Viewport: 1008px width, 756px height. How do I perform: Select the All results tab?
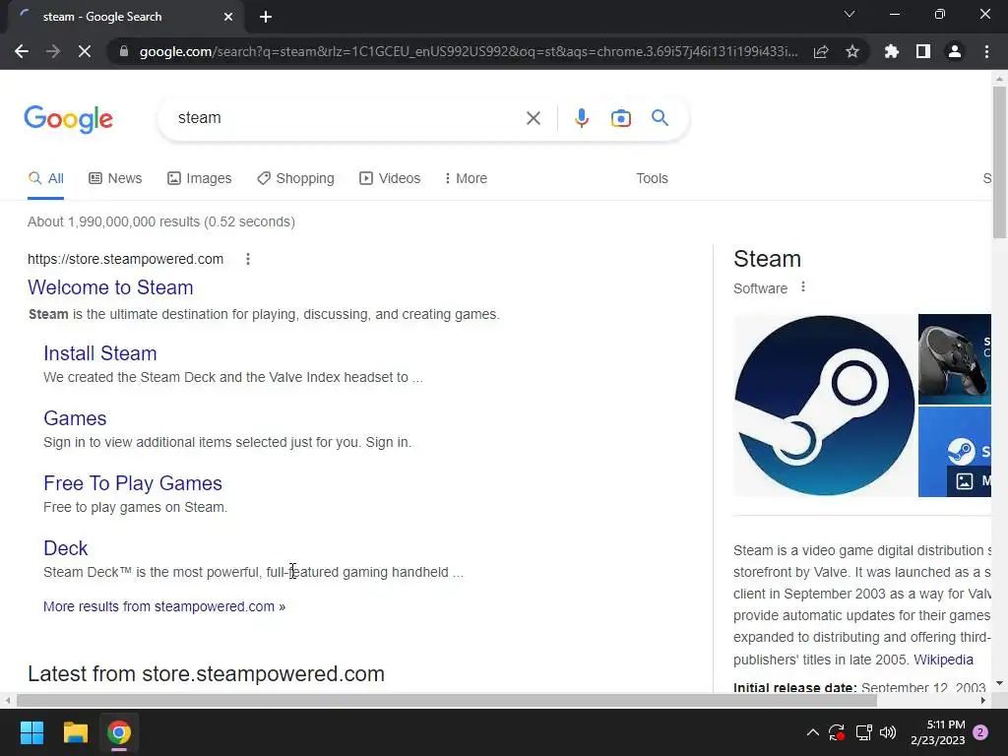[45, 178]
